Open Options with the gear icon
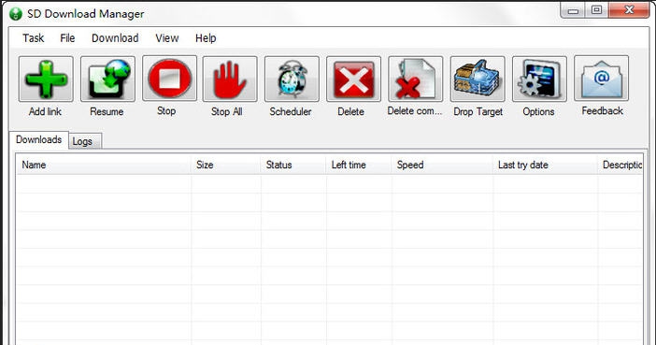656x345 pixels. click(x=539, y=79)
